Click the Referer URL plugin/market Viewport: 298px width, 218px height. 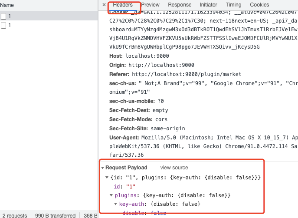[x=187, y=74]
